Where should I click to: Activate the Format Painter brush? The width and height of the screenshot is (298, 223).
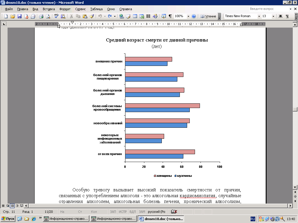tap(92, 16)
